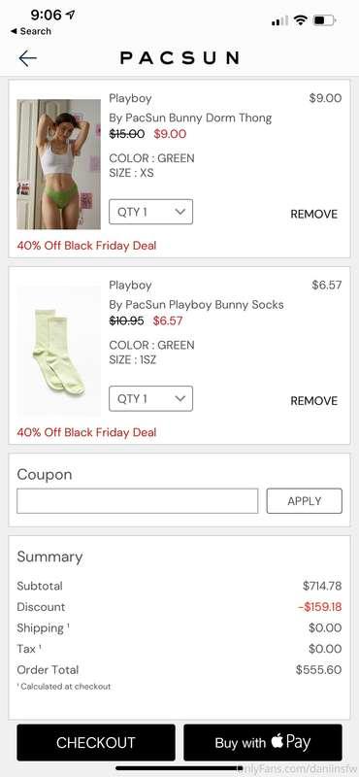Open By PacSun Bunny Dorm Thong title
Image resolution: width=359 pixels, height=777 pixels.
190,118
